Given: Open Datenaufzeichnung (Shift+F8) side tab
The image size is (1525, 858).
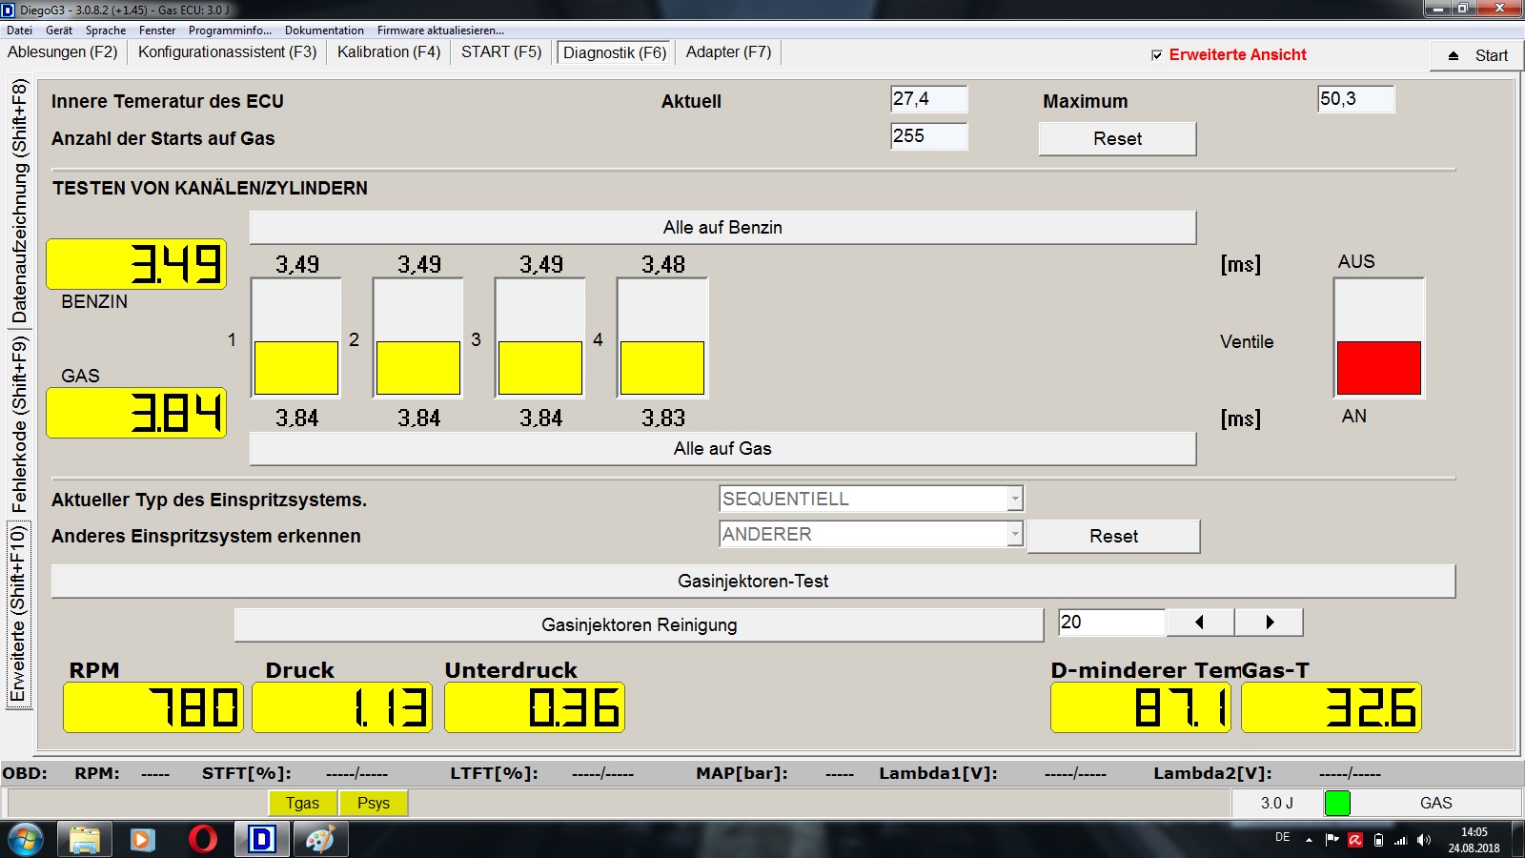Looking at the screenshot, I should point(19,201).
